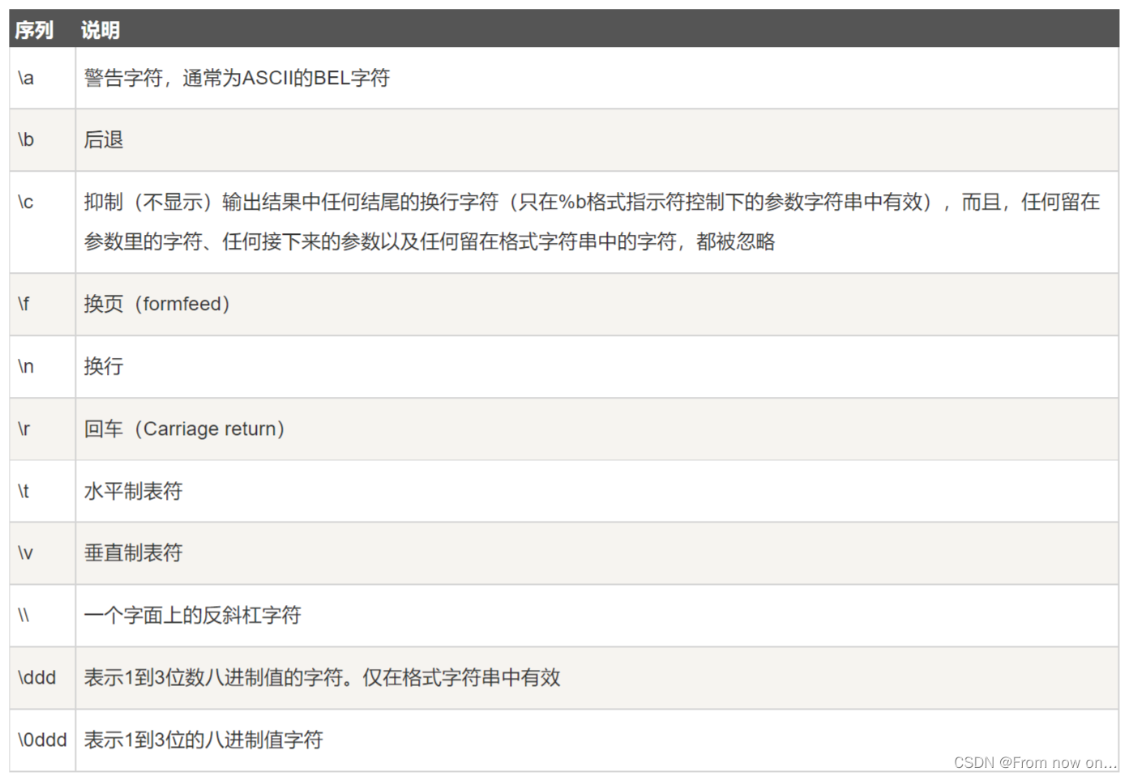This screenshot has width=1129, height=776.
Task: Click the \r escape sequence cell
Action: tap(24, 429)
